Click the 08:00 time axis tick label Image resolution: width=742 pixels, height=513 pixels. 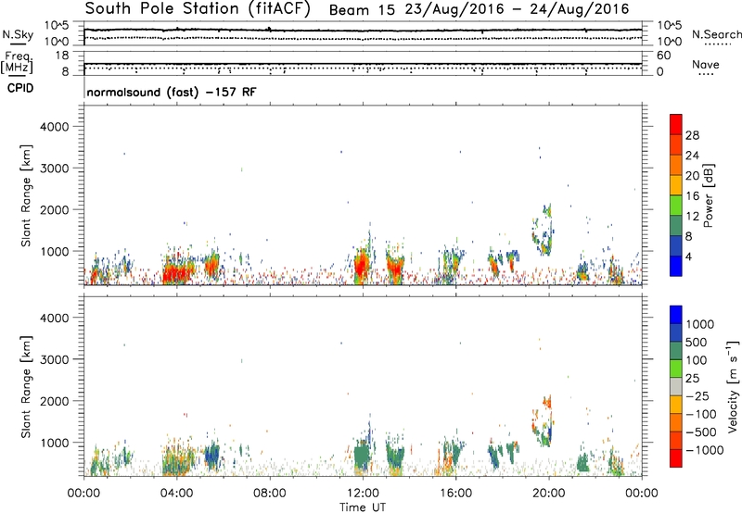tap(270, 494)
